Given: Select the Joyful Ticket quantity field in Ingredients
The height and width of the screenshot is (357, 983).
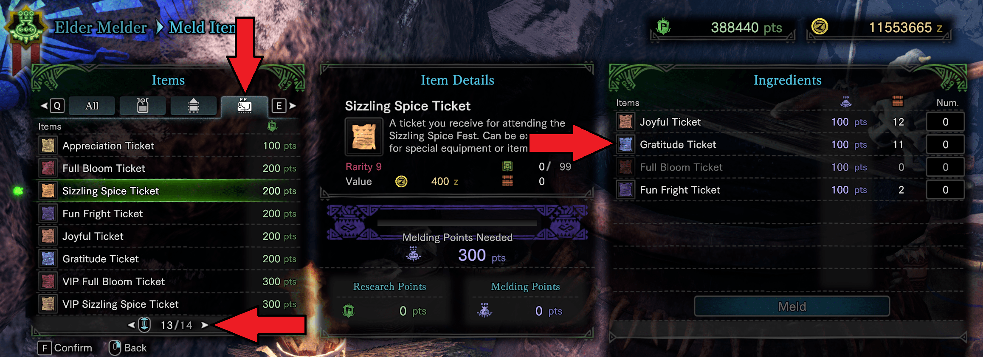Looking at the screenshot, I should (945, 122).
